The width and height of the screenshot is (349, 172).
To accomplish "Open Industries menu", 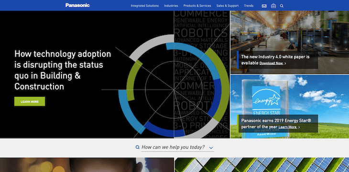I will [x=171, y=6].
